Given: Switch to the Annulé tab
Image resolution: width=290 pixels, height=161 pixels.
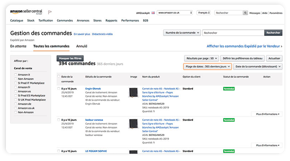Looking at the screenshot, I should (x=82, y=46).
